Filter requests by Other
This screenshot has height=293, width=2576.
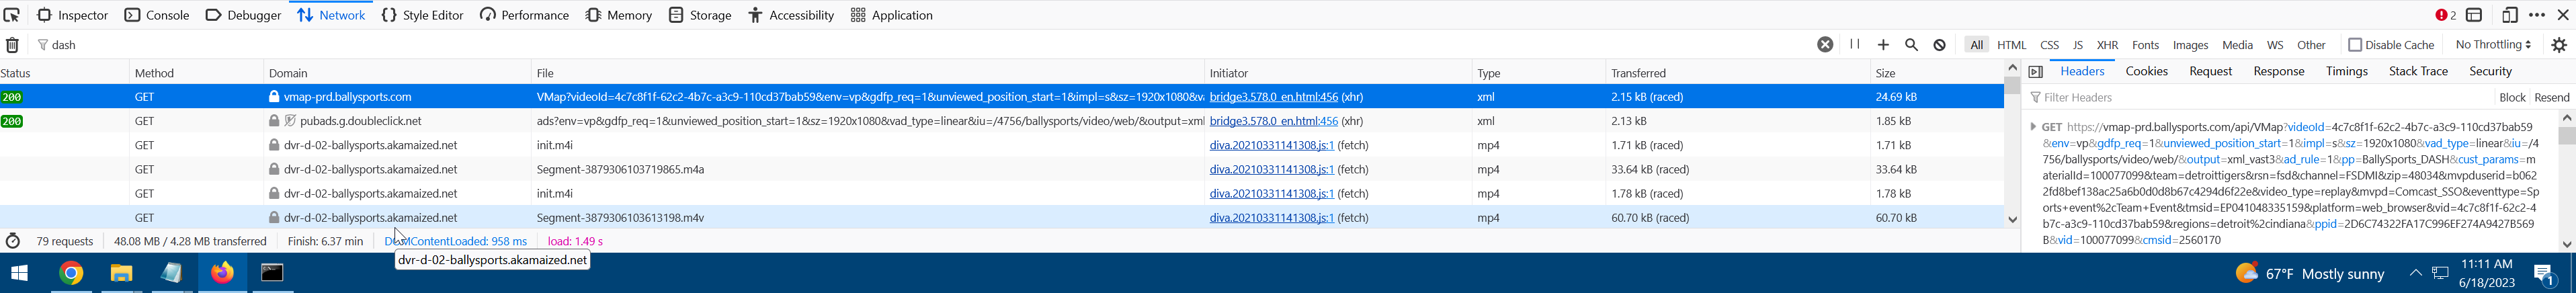(x=2311, y=45)
